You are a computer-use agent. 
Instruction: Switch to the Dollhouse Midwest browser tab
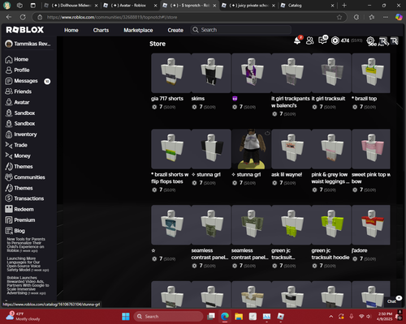[x=71, y=6]
